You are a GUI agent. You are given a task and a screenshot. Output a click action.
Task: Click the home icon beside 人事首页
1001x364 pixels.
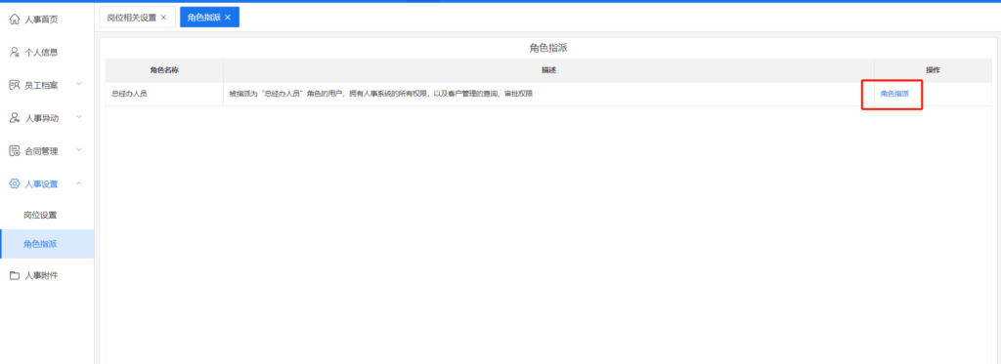point(14,20)
